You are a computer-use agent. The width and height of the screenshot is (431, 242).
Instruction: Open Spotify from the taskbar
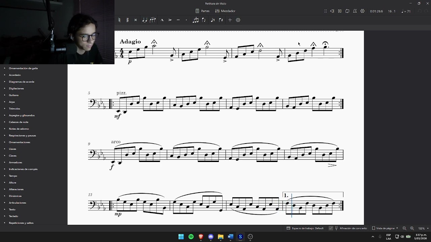click(191, 237)
